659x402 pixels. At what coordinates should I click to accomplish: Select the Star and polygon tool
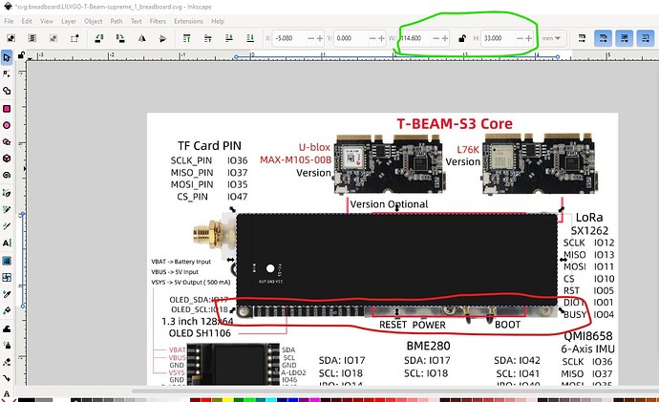click(7, 142)
